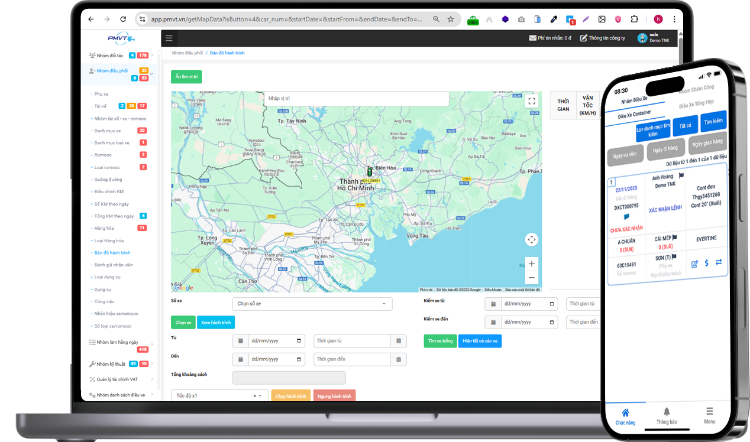
Task: Click the browser zoom magnifier icon
Action: (436, 19)
